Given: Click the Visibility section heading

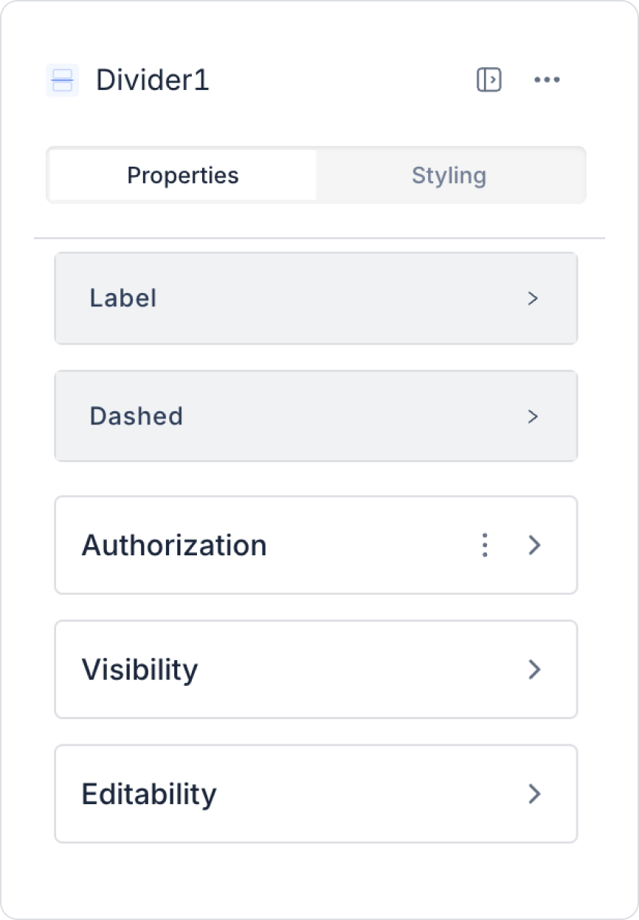Looking at the screenshot, I should (139, 670).
